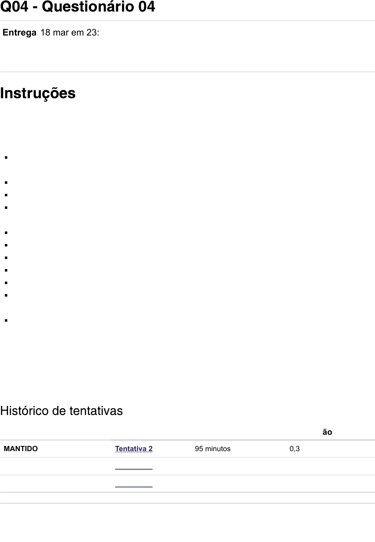Click the MANTIDO label in attempts table
The width and height of the screenshot is (375, 542).
pos(21,449)
